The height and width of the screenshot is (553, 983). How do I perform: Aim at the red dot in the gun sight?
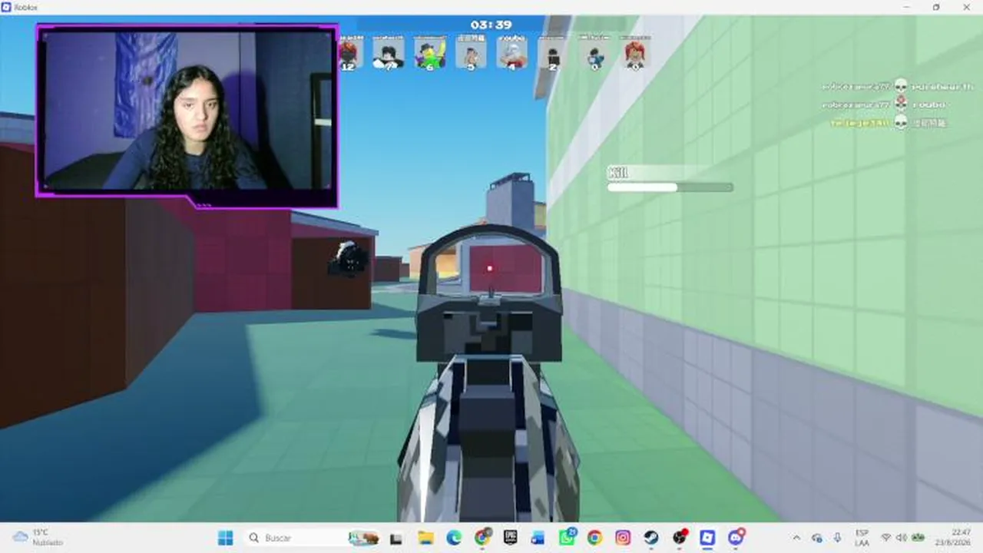pyautogui.click(x=490, y=268)
